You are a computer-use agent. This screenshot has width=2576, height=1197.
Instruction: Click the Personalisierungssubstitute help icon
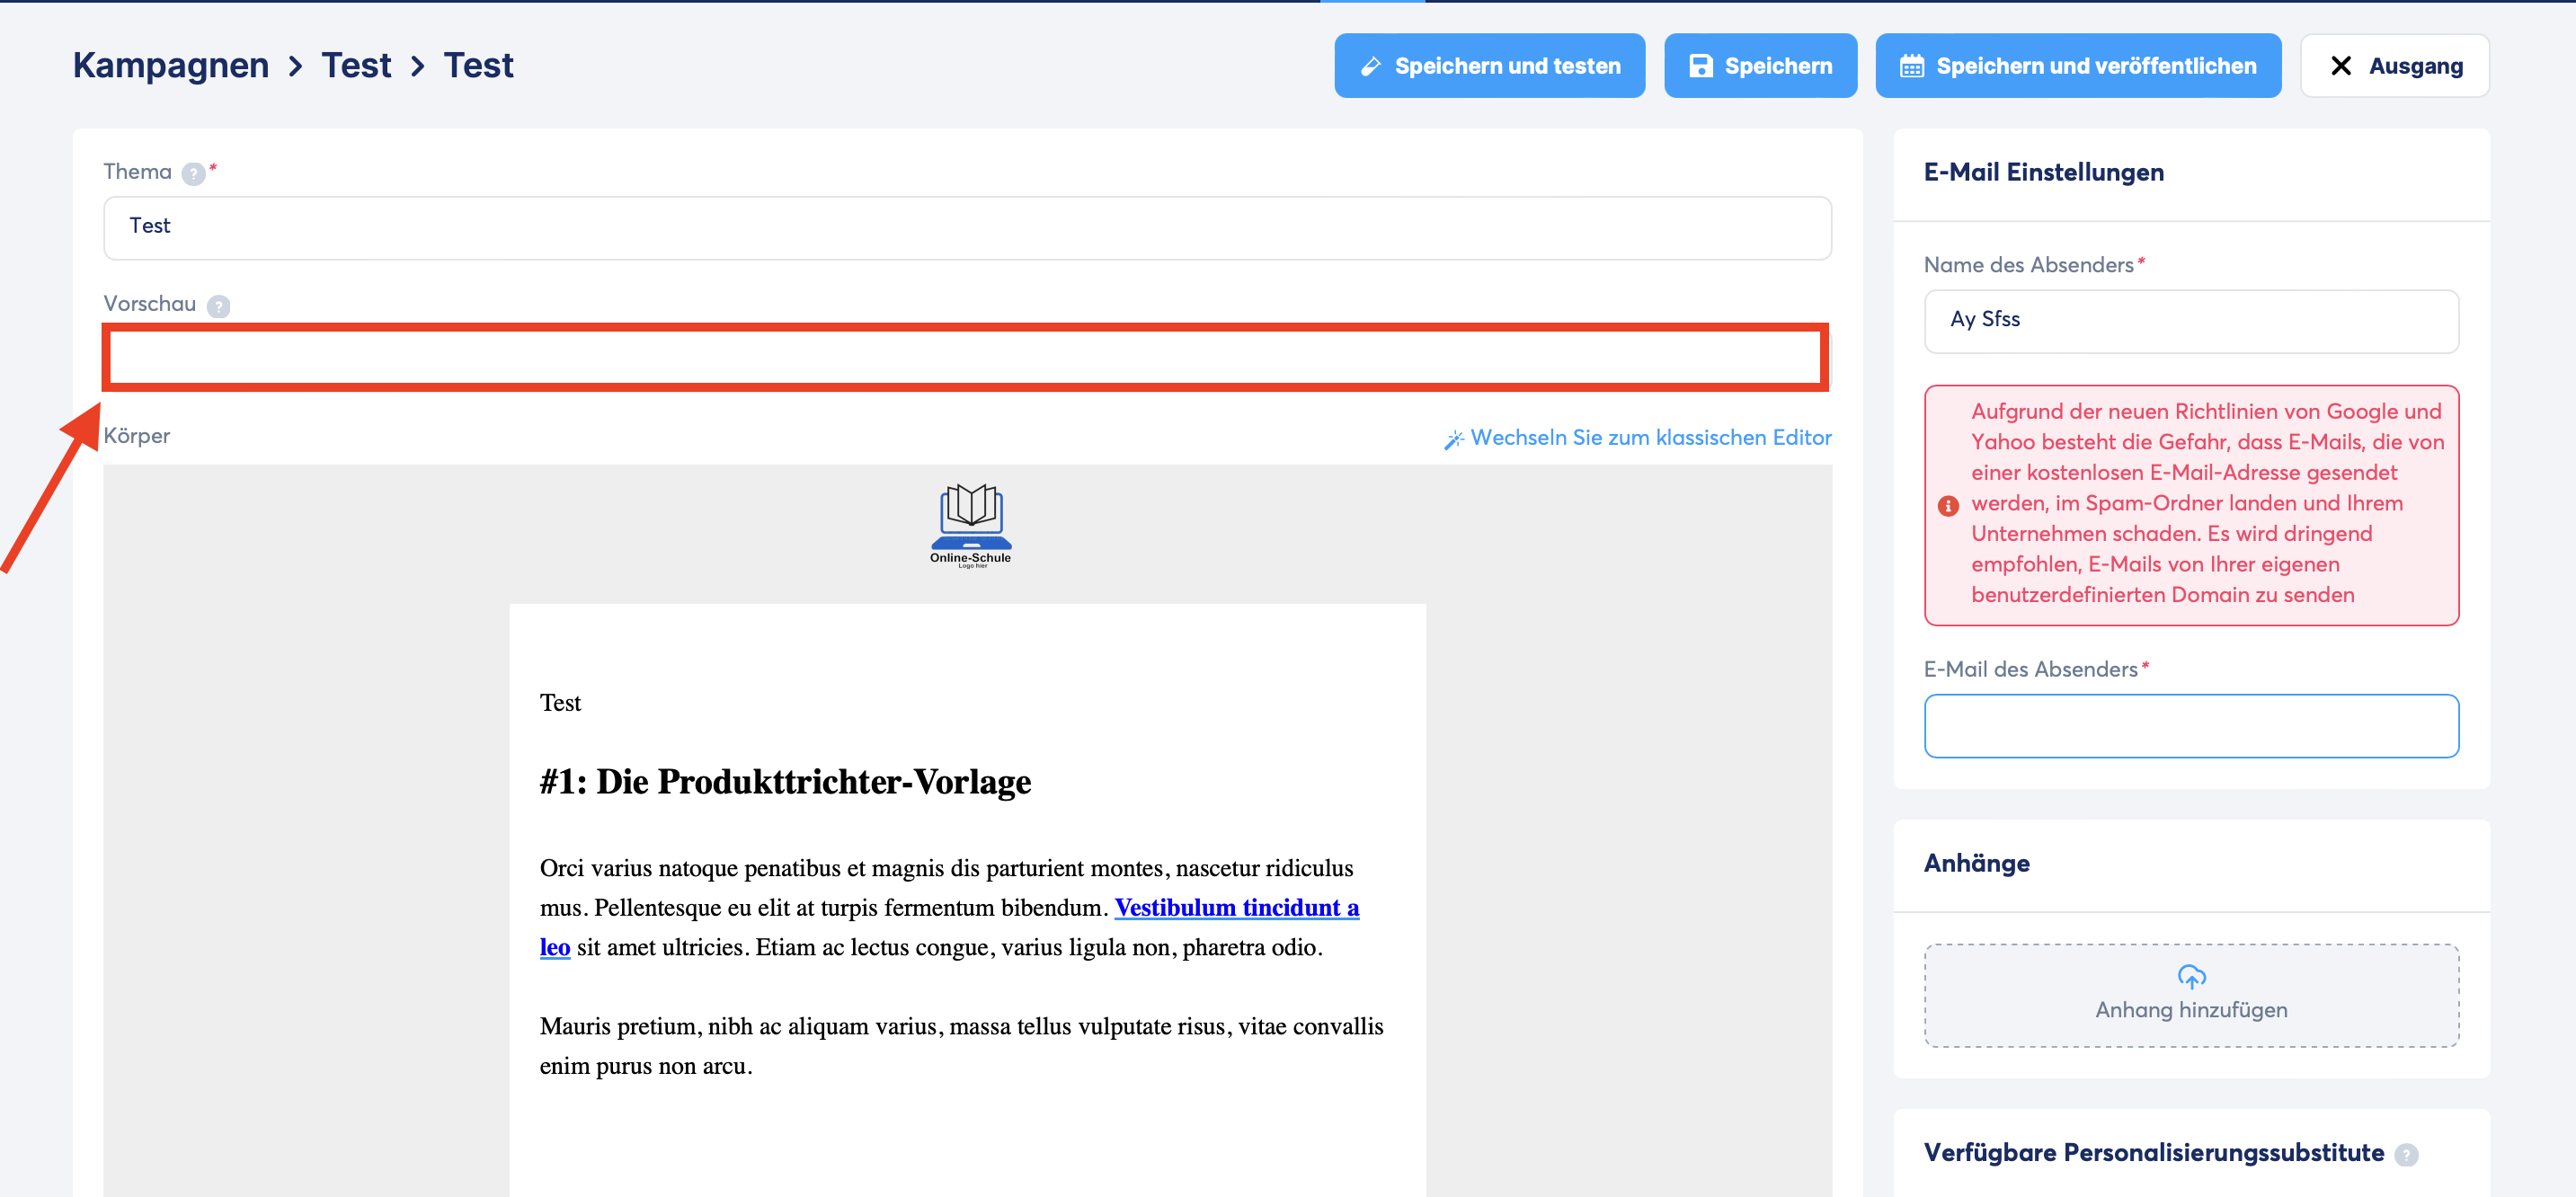point(2406,1154)
